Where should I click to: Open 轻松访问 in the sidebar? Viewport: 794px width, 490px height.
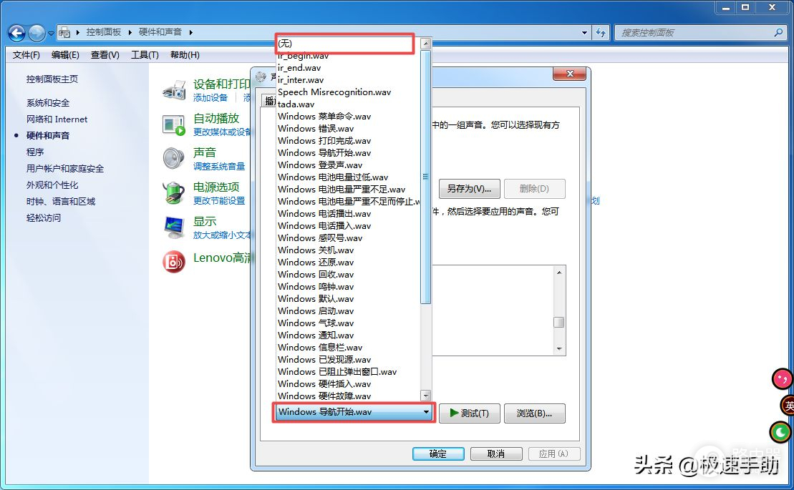pos(44,218)
